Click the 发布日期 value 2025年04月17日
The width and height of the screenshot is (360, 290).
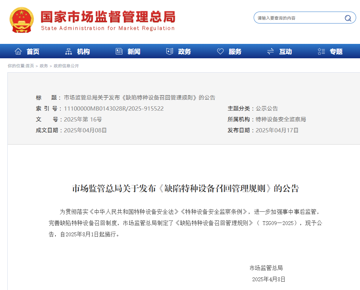pos(277,130)
